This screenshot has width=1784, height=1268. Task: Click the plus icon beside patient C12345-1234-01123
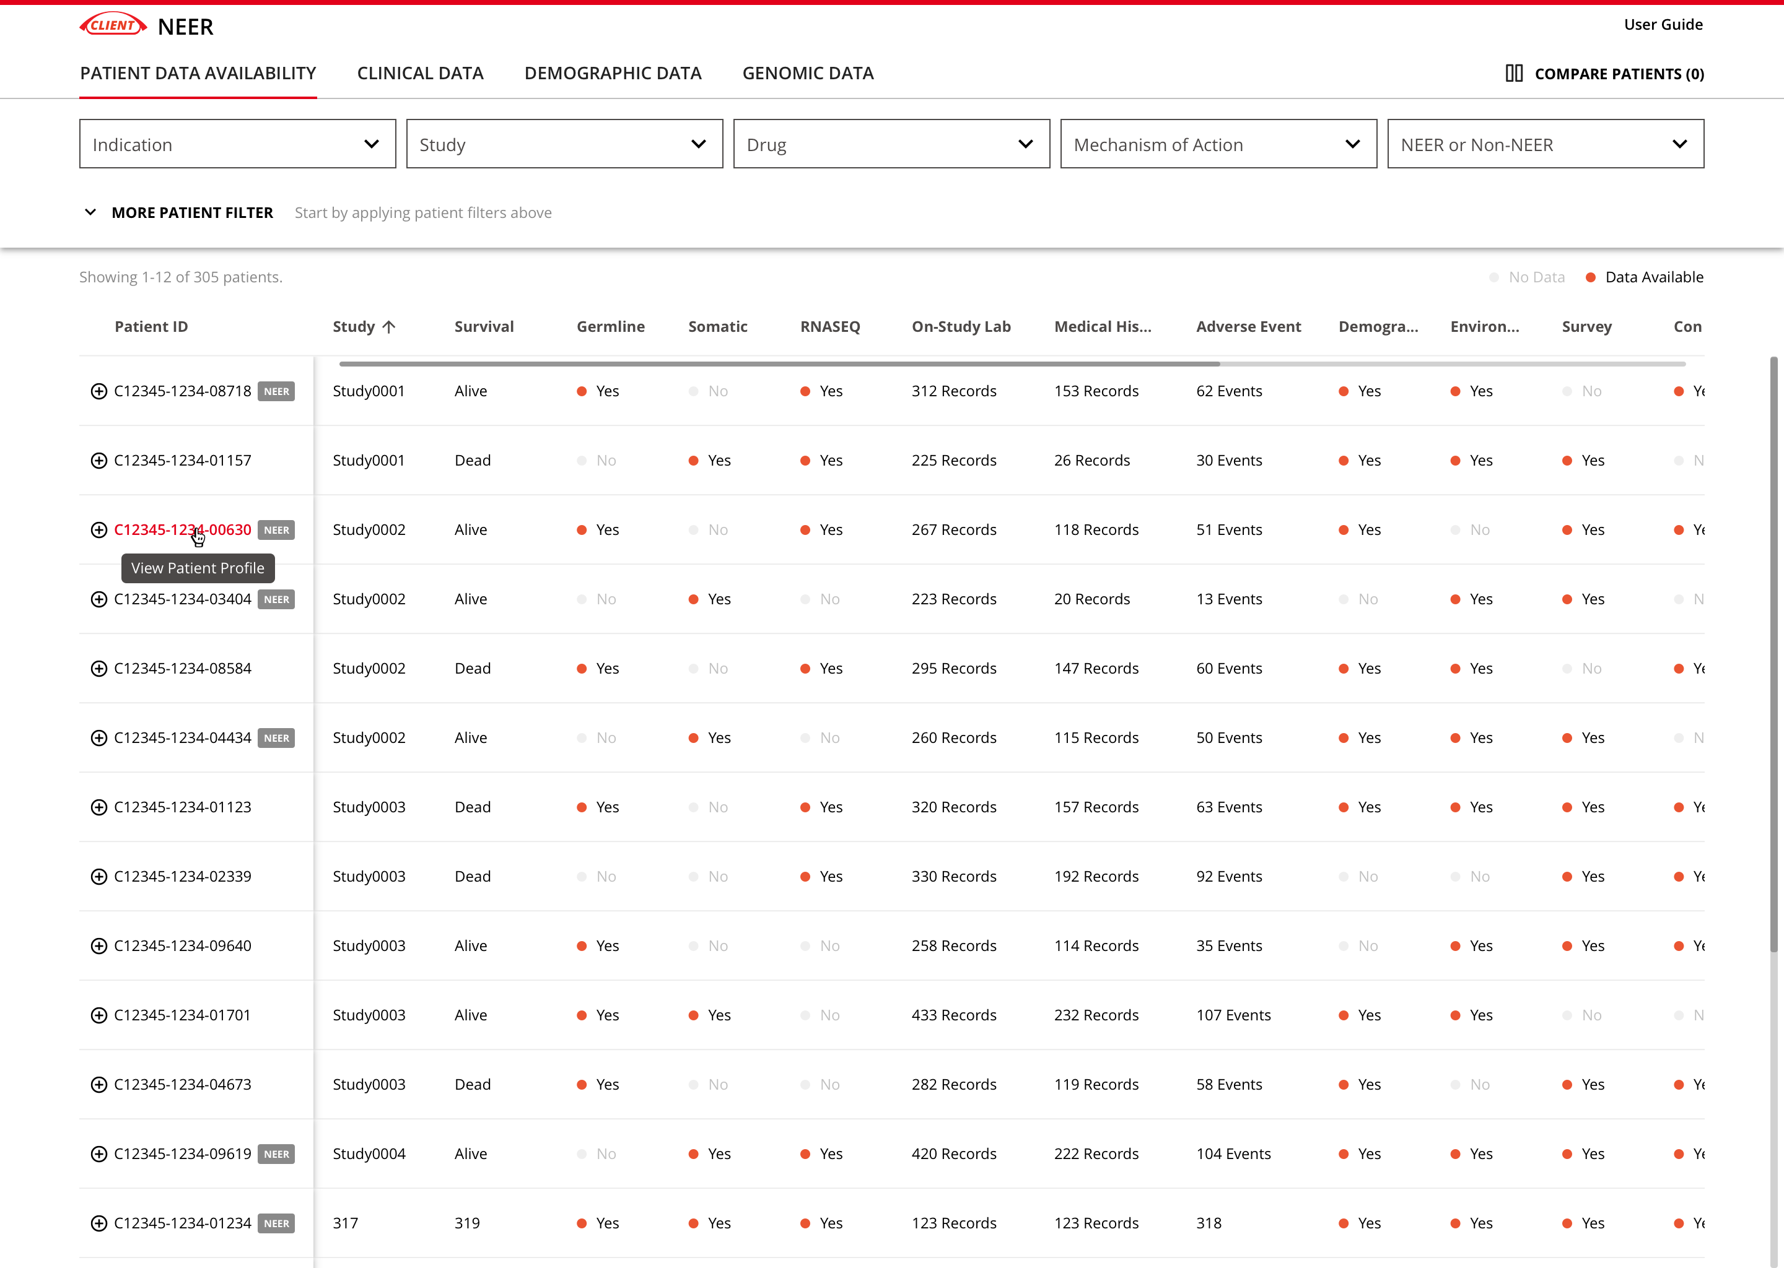(98, 807)
